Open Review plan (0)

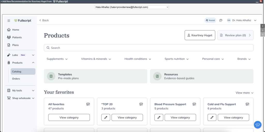235,35
